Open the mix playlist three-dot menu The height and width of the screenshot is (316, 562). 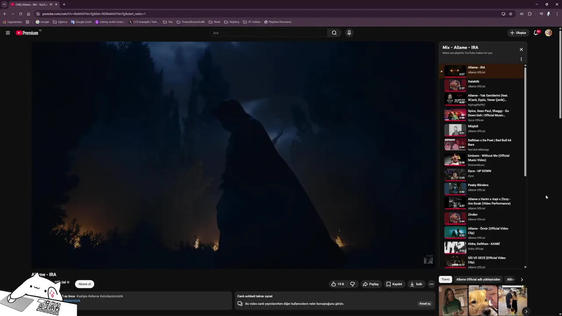coord(521,59)
